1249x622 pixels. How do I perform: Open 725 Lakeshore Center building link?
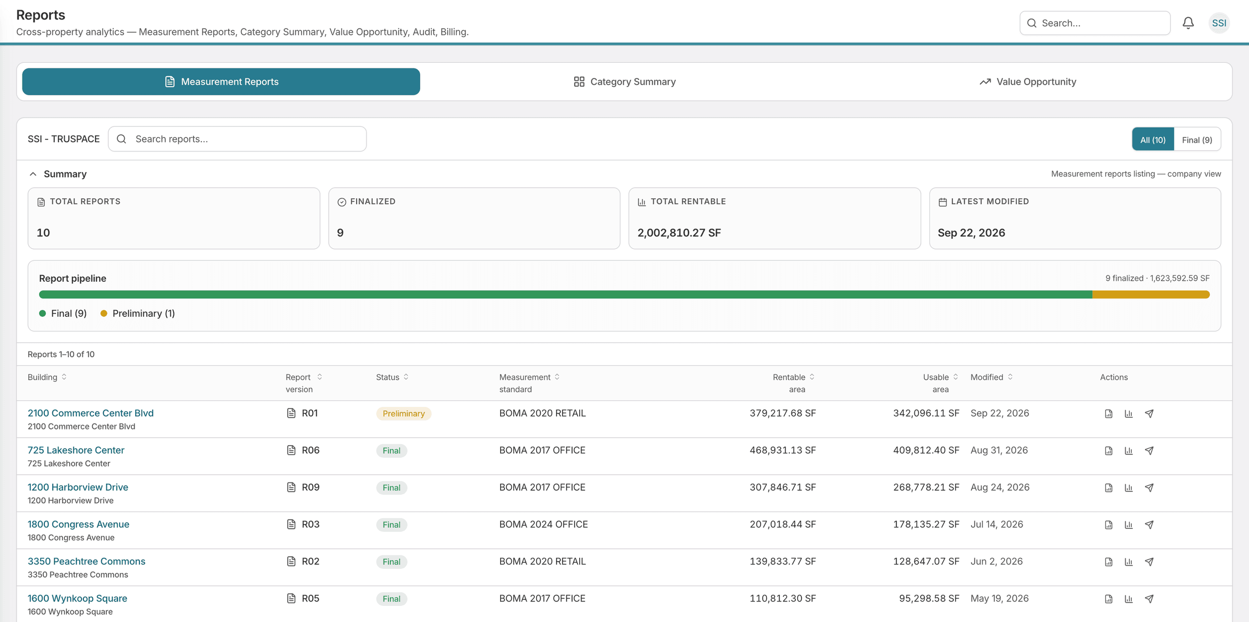coord(76,450)
